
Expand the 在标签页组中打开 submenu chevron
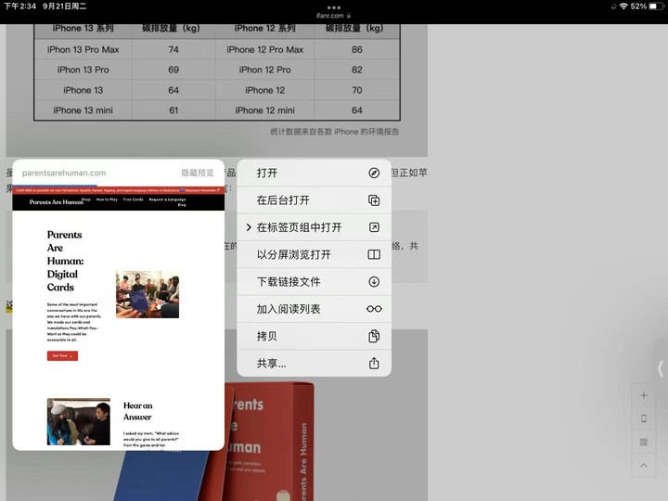pyautogui.click(x=249, y=227)
